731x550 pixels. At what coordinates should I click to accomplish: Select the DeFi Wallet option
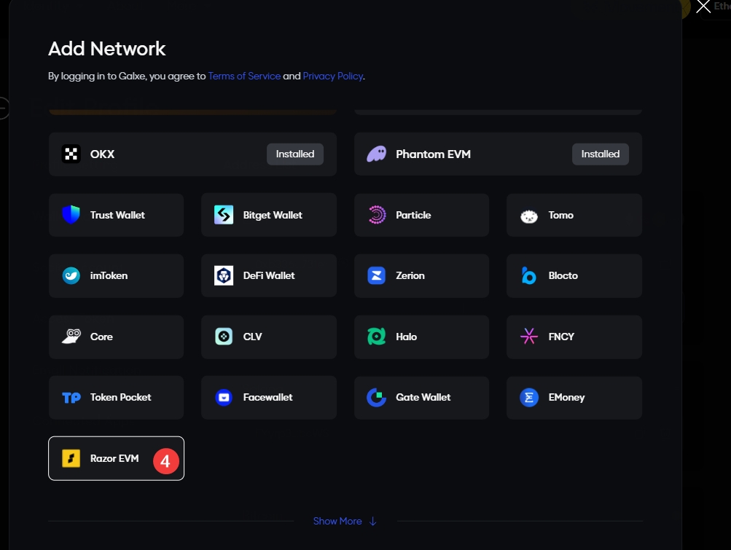coord(268,275)
